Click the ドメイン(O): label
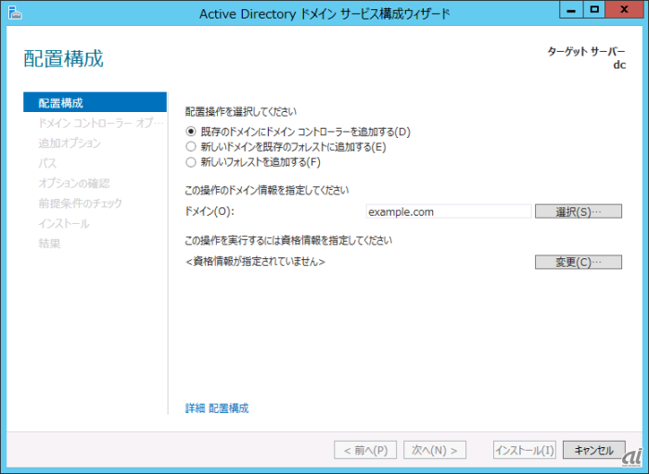Image resolution: width=649 pixels, height=474 pixels. pos(210,211)
